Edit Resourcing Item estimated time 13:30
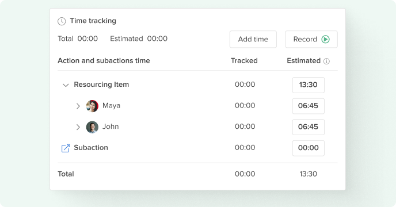 308,85
